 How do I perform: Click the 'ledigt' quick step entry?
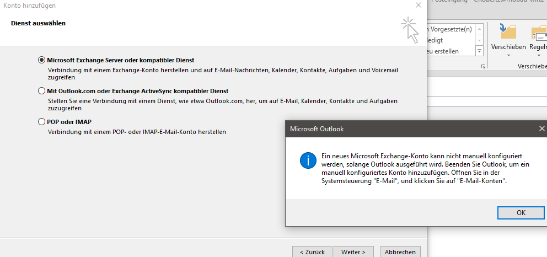[x=435, y=40]
